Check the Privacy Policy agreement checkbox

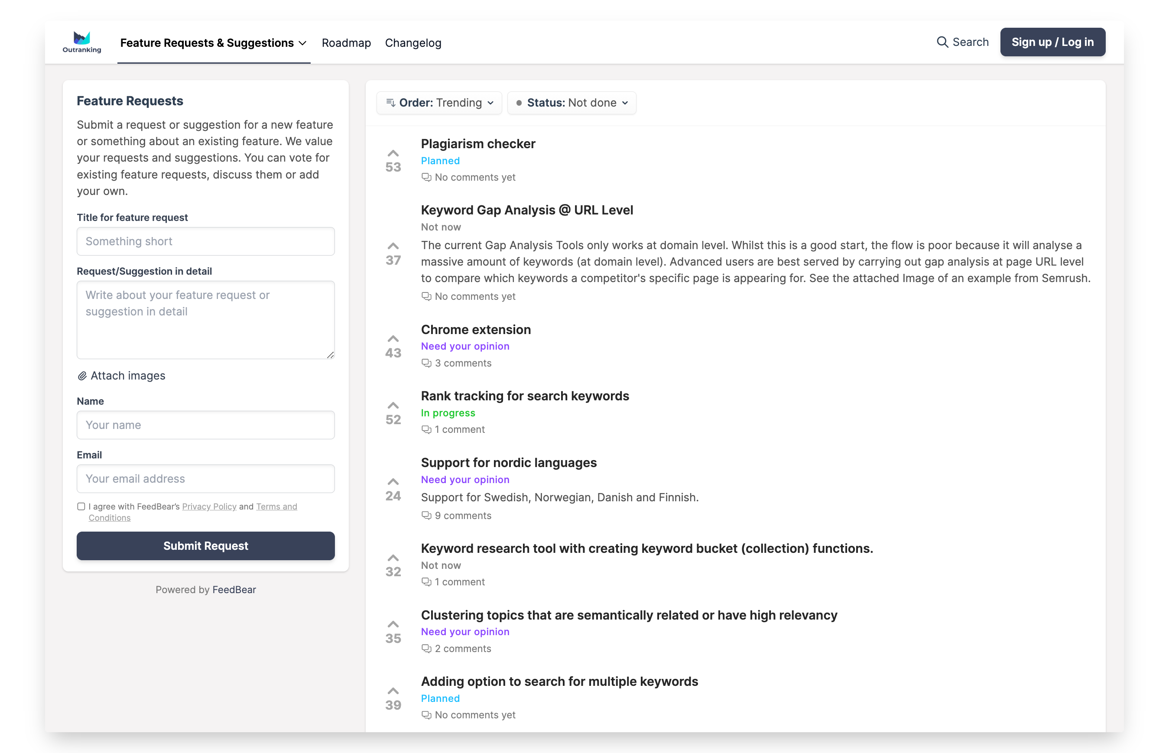(x=81, y=506)
